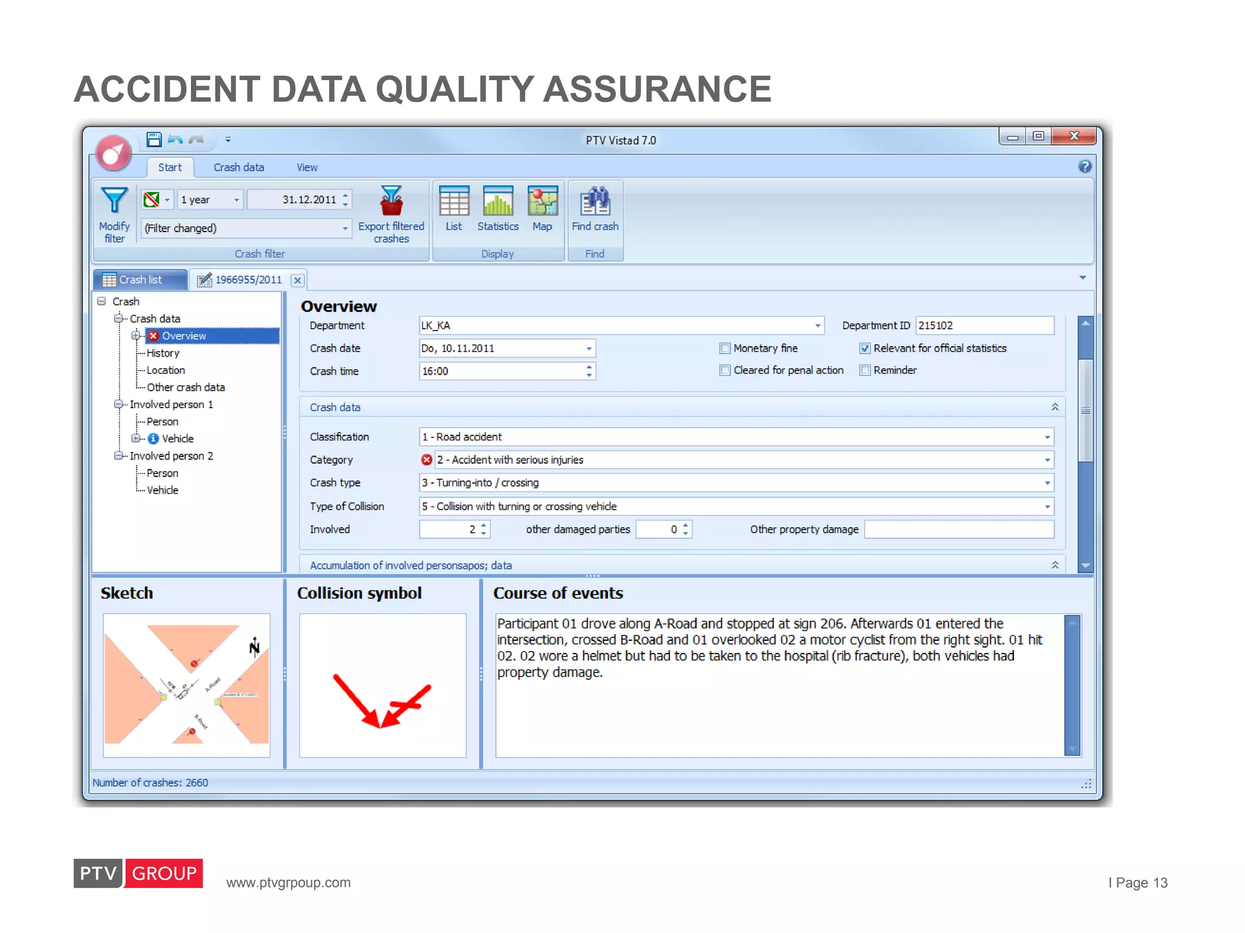This screenshot has height=933, width=1245.
Task: Select Location in the crash tree
Action: 165,370
